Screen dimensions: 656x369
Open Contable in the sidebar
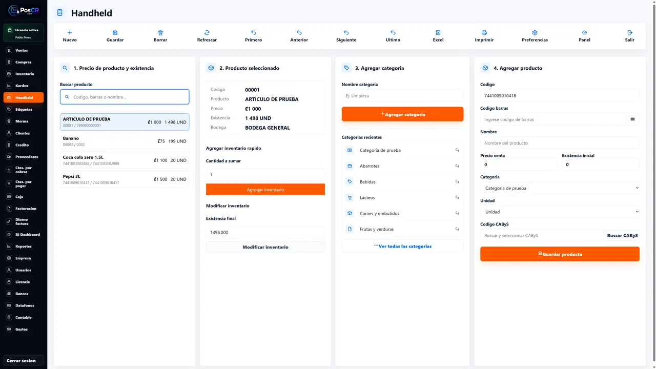pyautogui.click(x=24, y=317)
